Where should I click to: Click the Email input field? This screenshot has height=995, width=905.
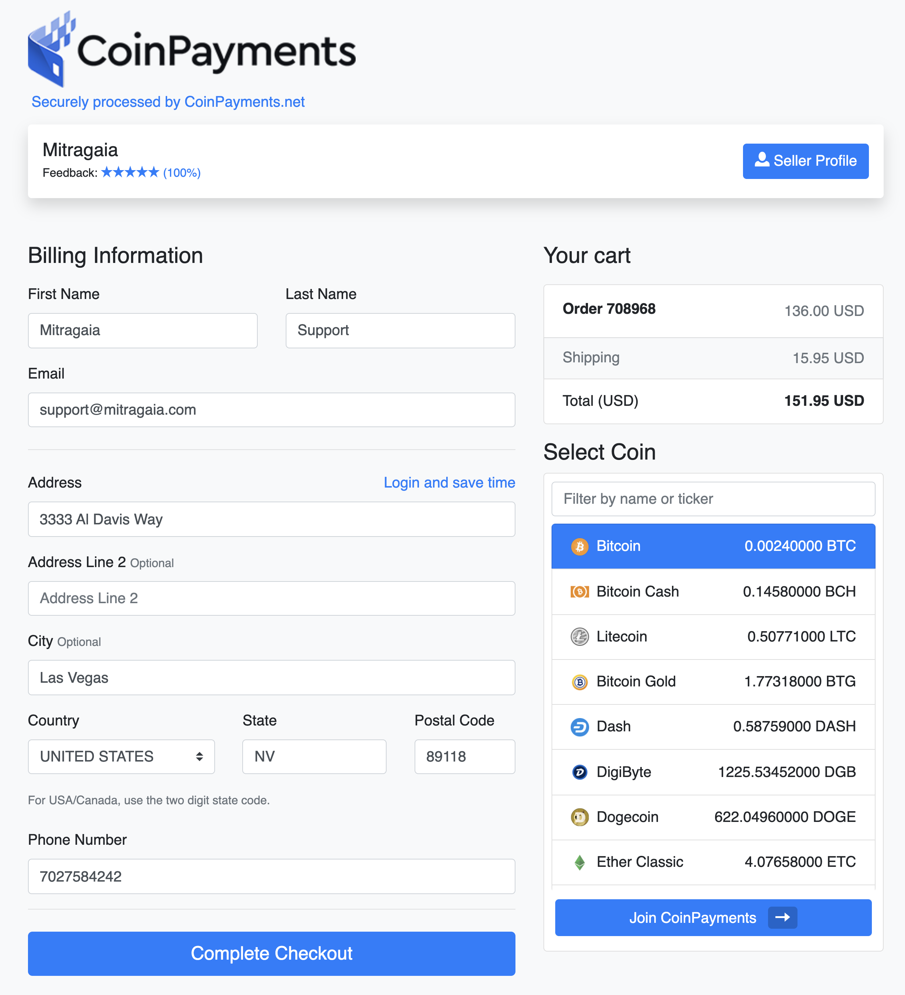(271, 409)
